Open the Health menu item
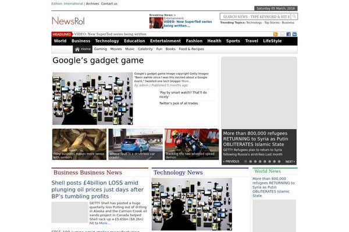 pos(214,41)
